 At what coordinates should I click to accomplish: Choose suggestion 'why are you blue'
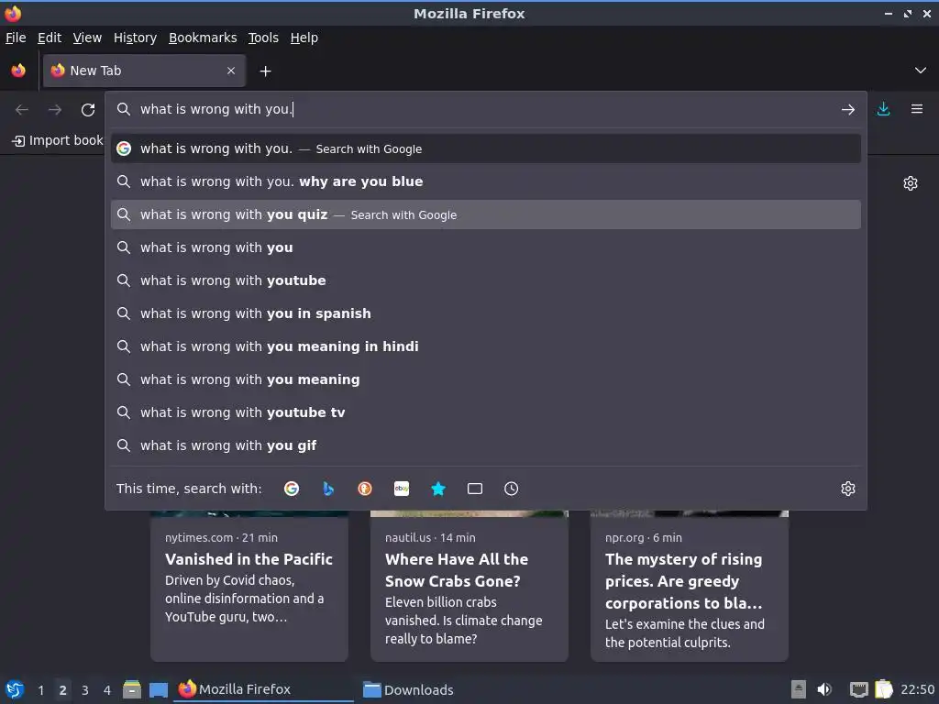pyautogui.click(x=486, y=181)
